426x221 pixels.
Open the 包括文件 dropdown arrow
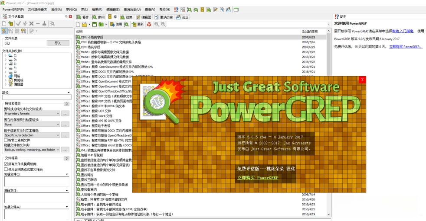(67, 174)
